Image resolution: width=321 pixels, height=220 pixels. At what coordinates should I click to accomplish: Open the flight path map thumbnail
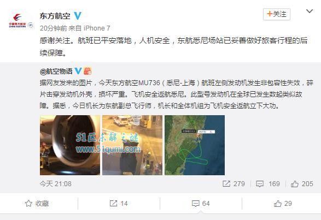pos(195,145)
